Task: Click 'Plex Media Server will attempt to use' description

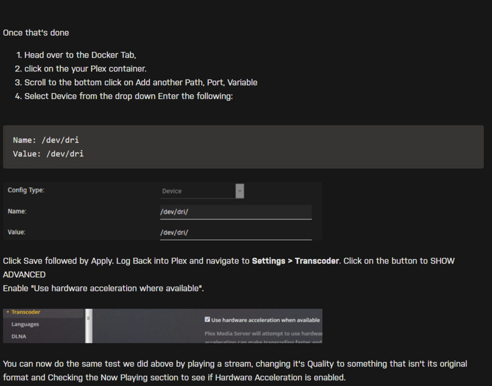Action: (263, 334)
